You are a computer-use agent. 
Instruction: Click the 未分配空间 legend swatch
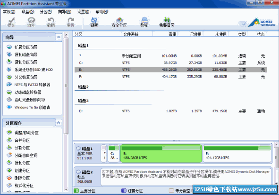(171, 191)
